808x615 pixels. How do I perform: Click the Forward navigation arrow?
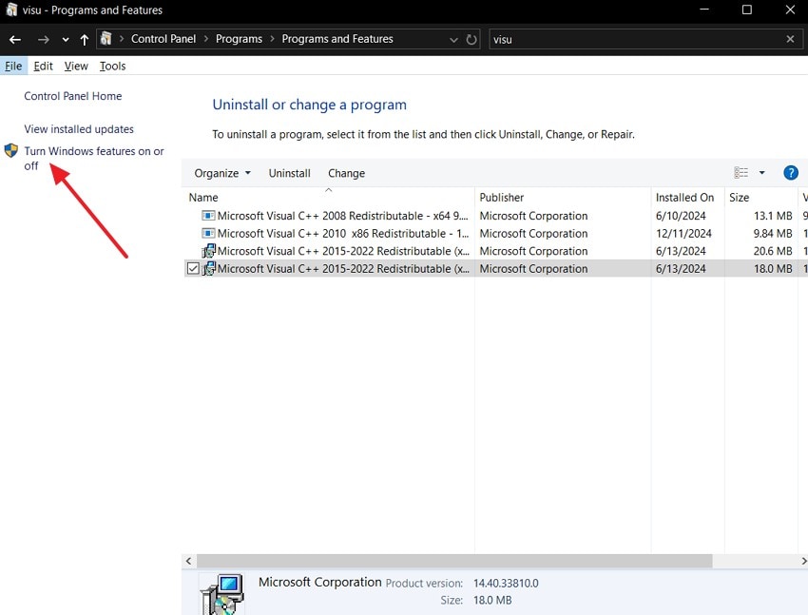click(x=44, y=39)
